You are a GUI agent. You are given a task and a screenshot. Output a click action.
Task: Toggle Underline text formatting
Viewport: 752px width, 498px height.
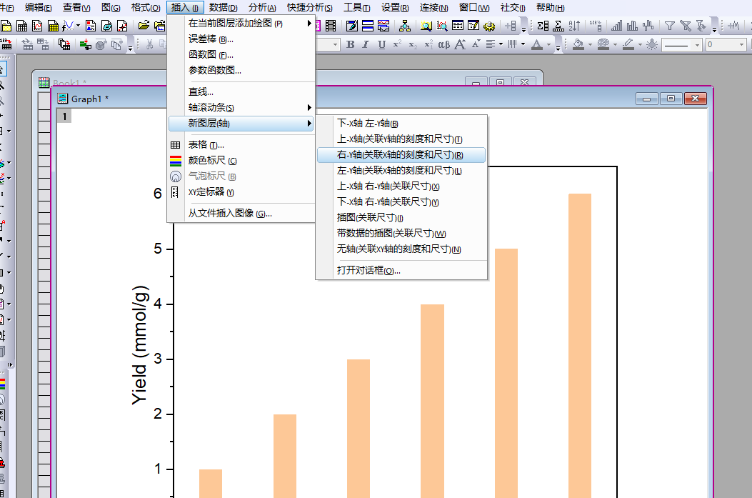[381, 44]
